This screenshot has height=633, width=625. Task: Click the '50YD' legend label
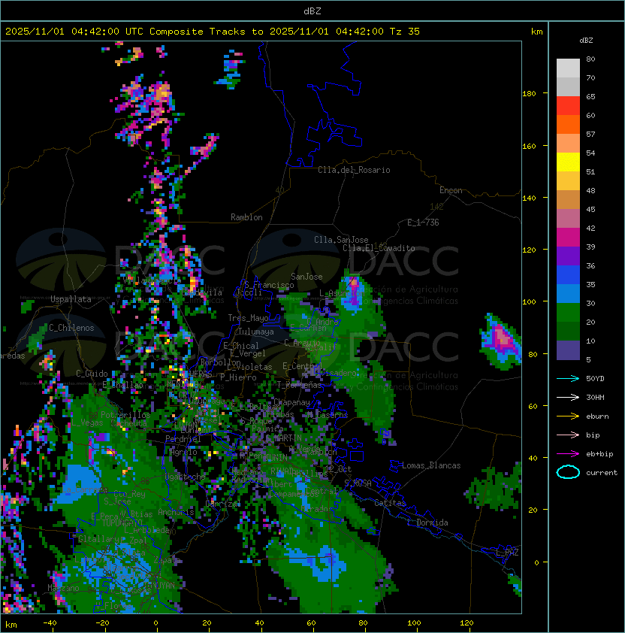pos(595,379)
